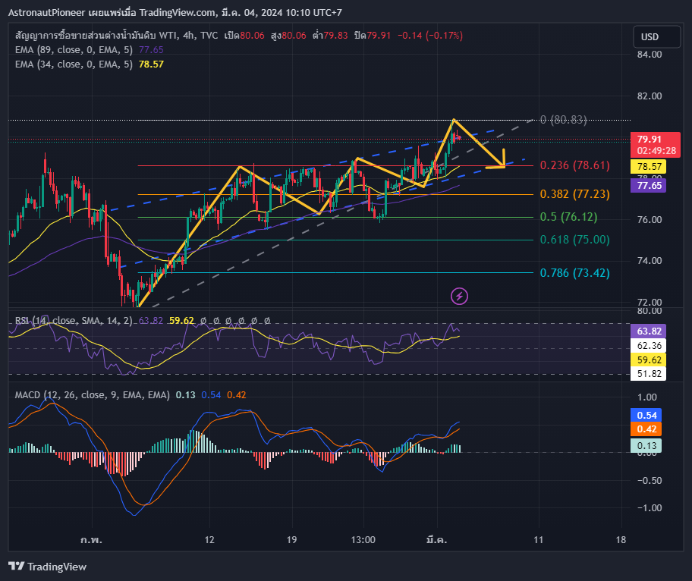
Task: Click the red 79.91 current price label
Action: [656, 145]
